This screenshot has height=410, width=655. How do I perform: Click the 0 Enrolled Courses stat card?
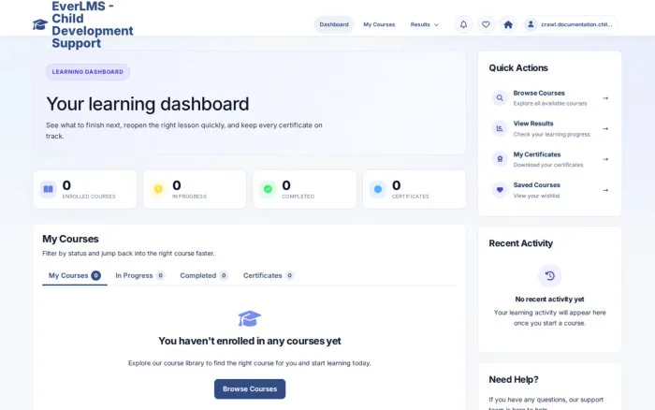(85, 189)
